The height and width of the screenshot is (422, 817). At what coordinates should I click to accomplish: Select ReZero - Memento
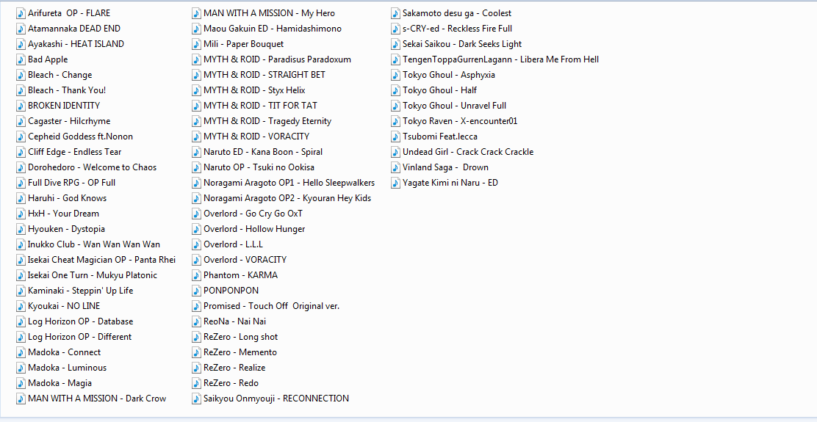[x=240, y=352]
